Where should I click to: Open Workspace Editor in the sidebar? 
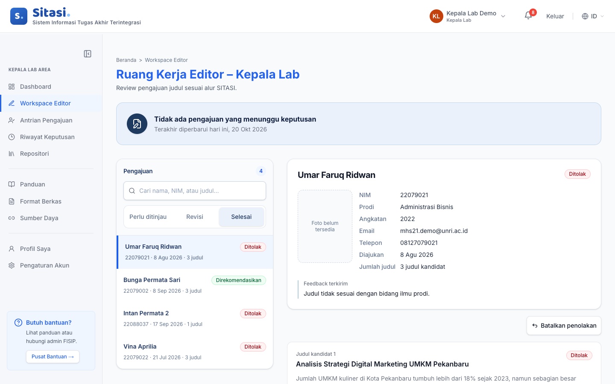pyautogui.click(x=51, y=103)
